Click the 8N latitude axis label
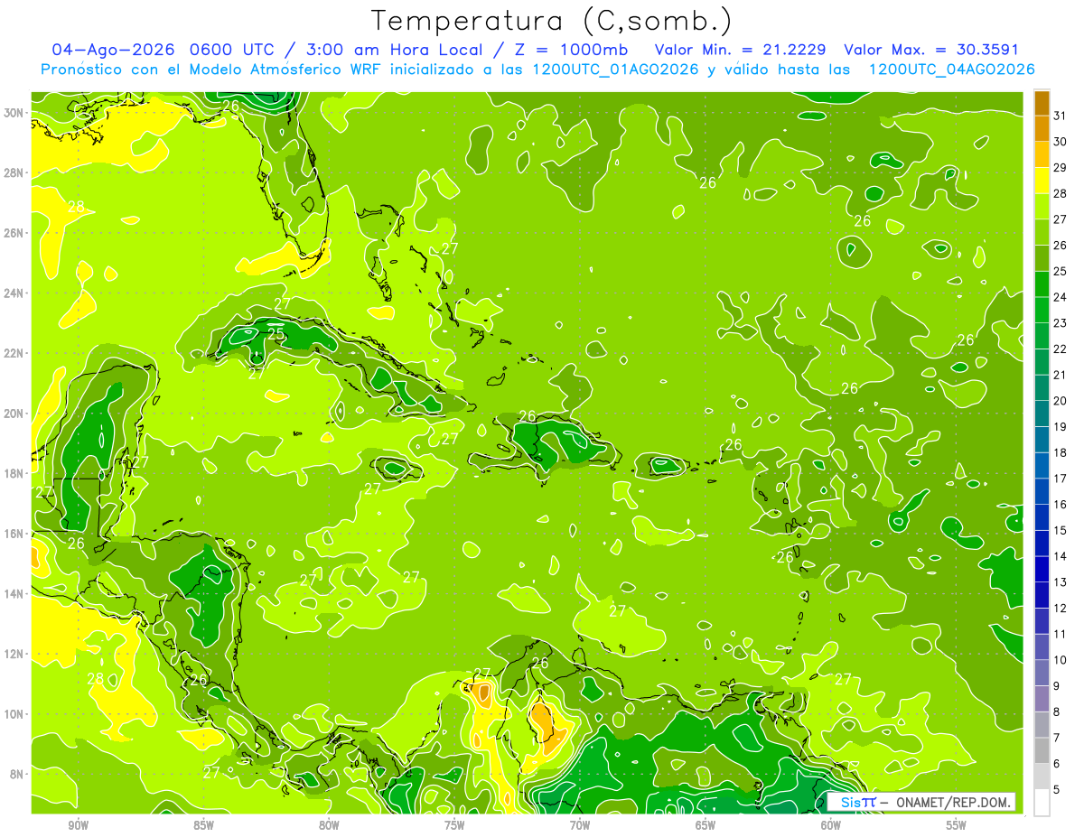This screenshot has height=837, width=1084. coord(17,774)
